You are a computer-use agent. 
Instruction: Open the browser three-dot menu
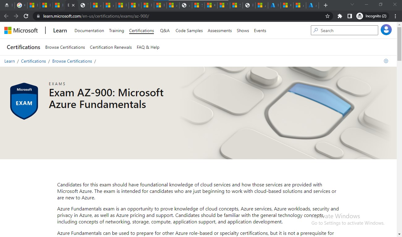coord(395,16)
